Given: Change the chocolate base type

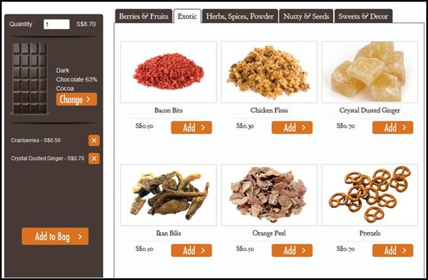Looking at the screenshot, I should tap(76, 99).
